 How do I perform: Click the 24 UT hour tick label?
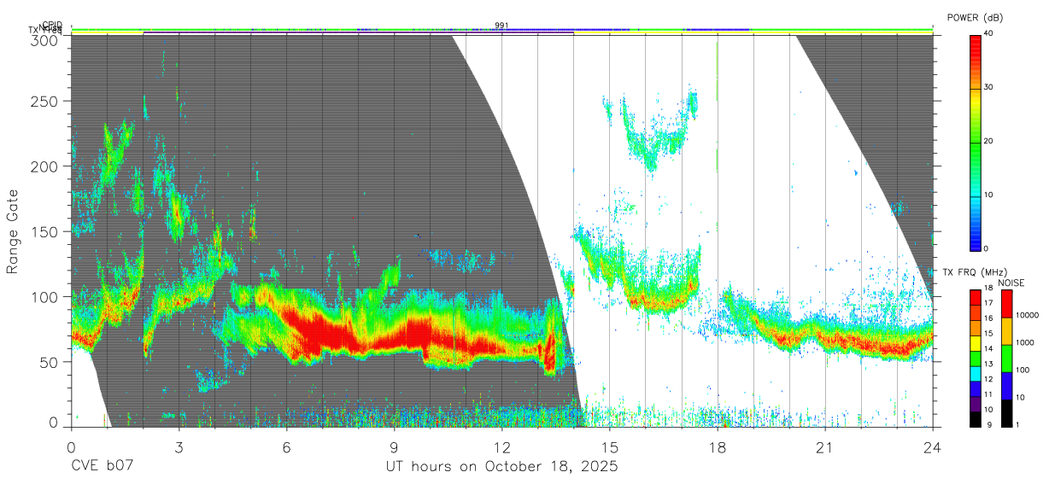(x=932, y=447)
